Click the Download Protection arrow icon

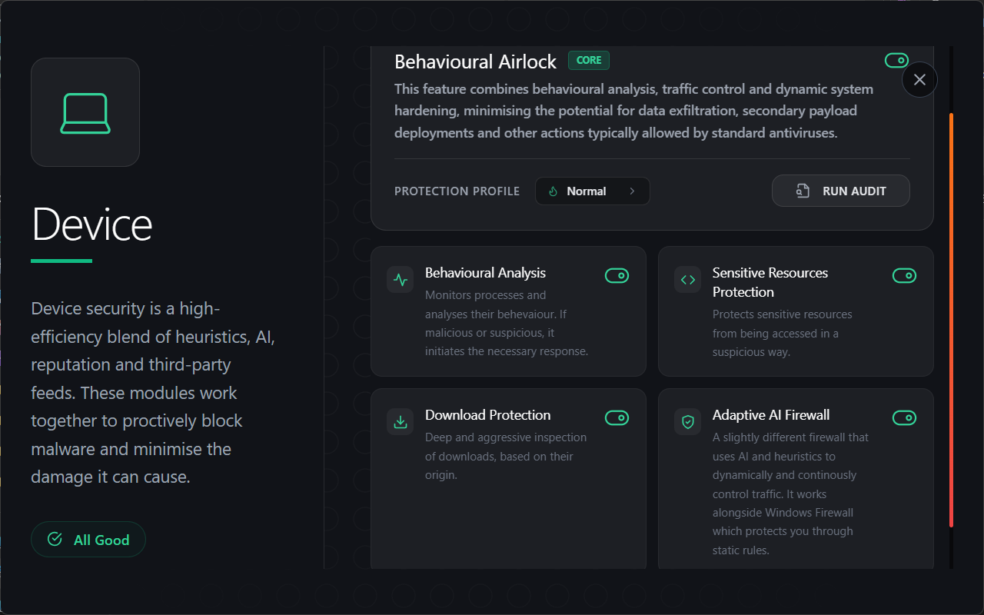pos(400,421)
